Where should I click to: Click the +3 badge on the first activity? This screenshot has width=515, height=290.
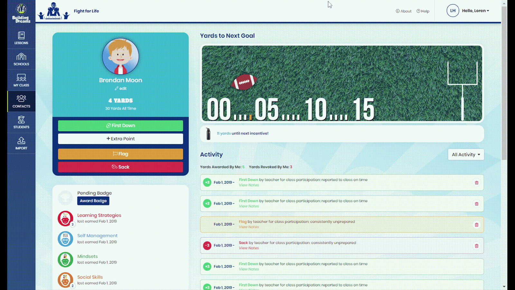(207, 182)
